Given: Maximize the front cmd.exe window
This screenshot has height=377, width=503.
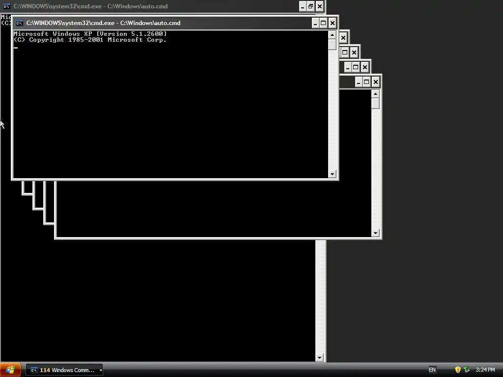Looking at the screenshot, I should pos(323,23).
